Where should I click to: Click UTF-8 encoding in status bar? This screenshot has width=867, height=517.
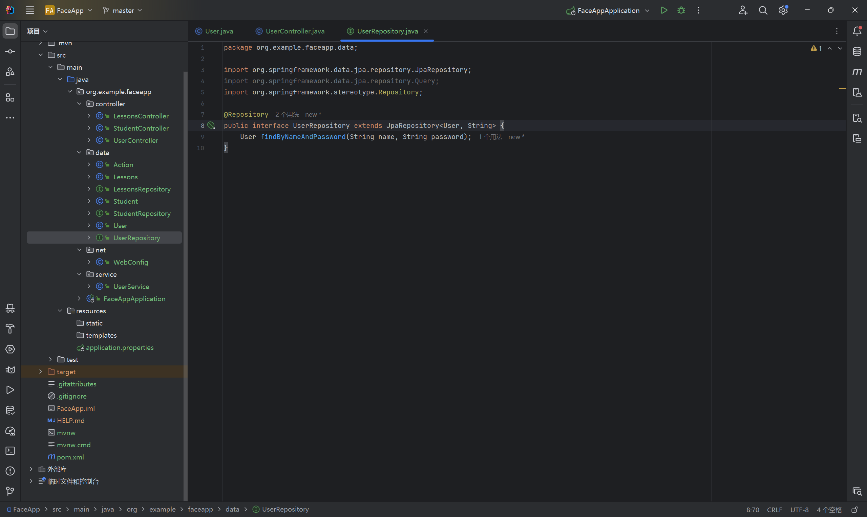(x=799, y=510)
